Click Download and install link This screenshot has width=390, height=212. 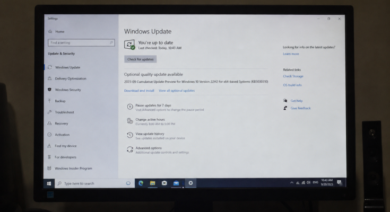click(139, 91)
